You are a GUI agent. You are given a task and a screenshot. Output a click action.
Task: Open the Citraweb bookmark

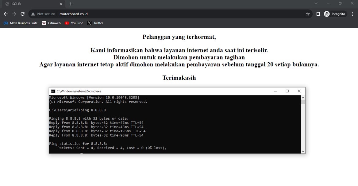click(x=51, y=23)
